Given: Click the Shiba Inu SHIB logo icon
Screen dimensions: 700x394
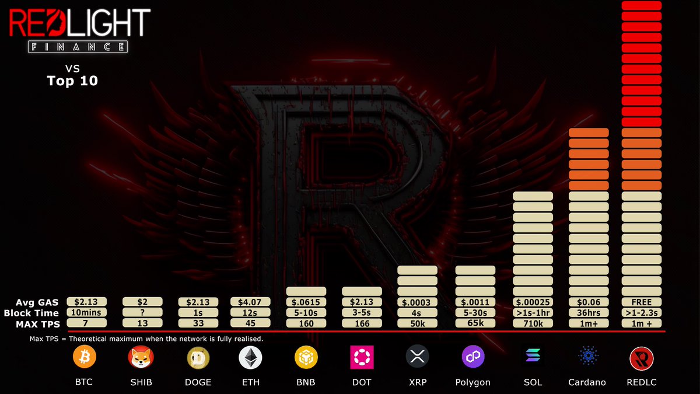Looking at the screenshot, I should (140, 357).
